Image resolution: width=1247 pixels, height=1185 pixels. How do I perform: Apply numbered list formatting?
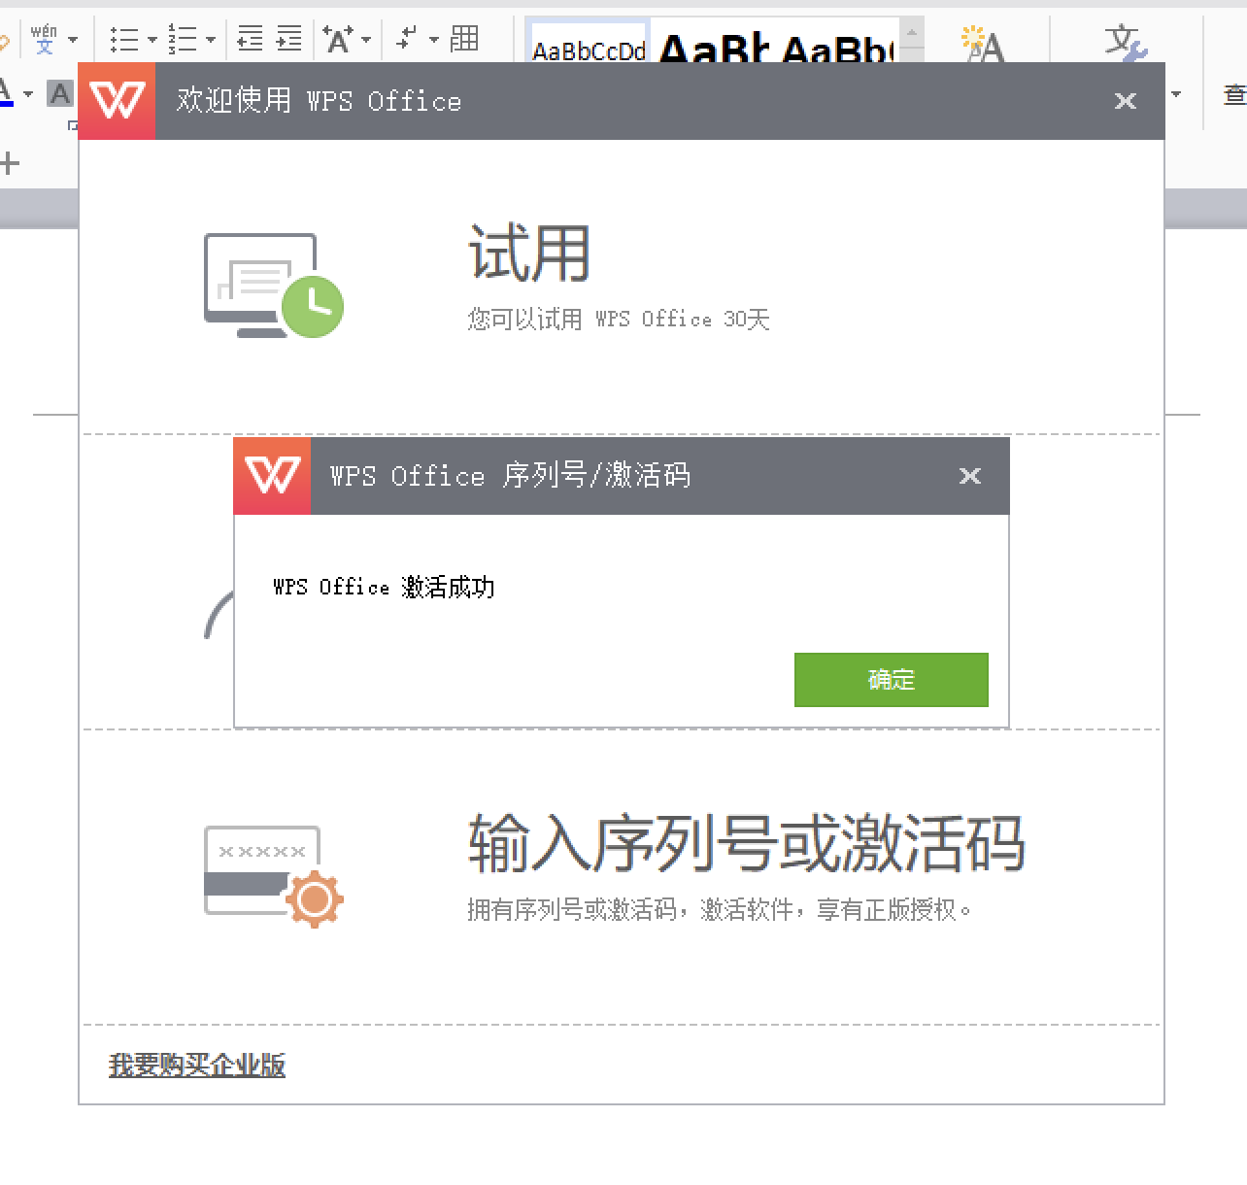point(182,39)
